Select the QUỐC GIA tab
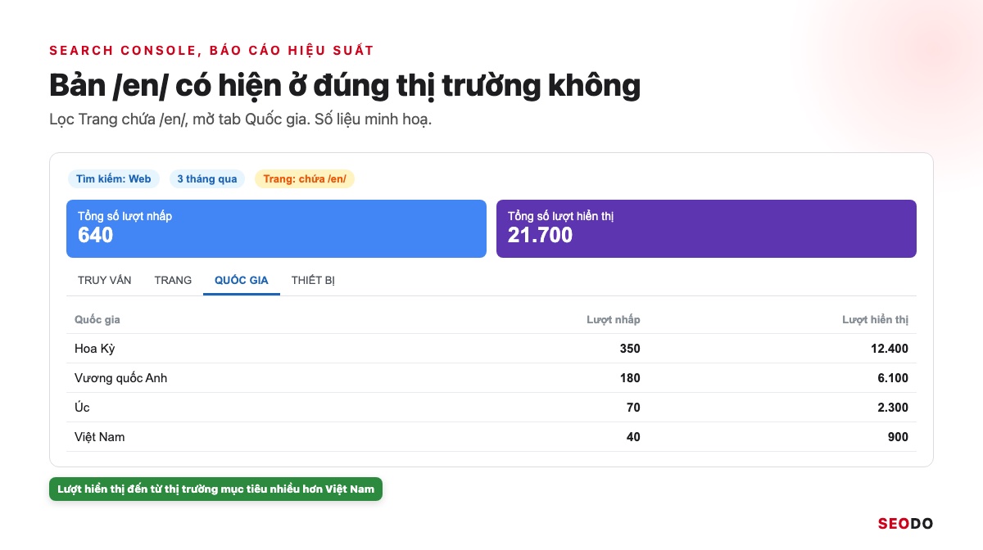The width and height of the screenshot is (983, 550). tap(242, 280)
